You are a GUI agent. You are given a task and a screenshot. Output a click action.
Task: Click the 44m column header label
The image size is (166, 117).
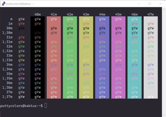click(x=102, y=14)
